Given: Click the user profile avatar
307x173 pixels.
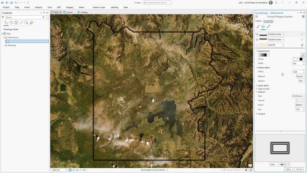Looking at the screenshot, I should pos(271,2).
